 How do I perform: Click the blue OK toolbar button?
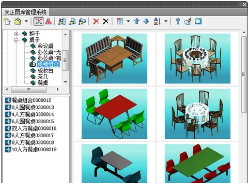[x=198, y=21]
